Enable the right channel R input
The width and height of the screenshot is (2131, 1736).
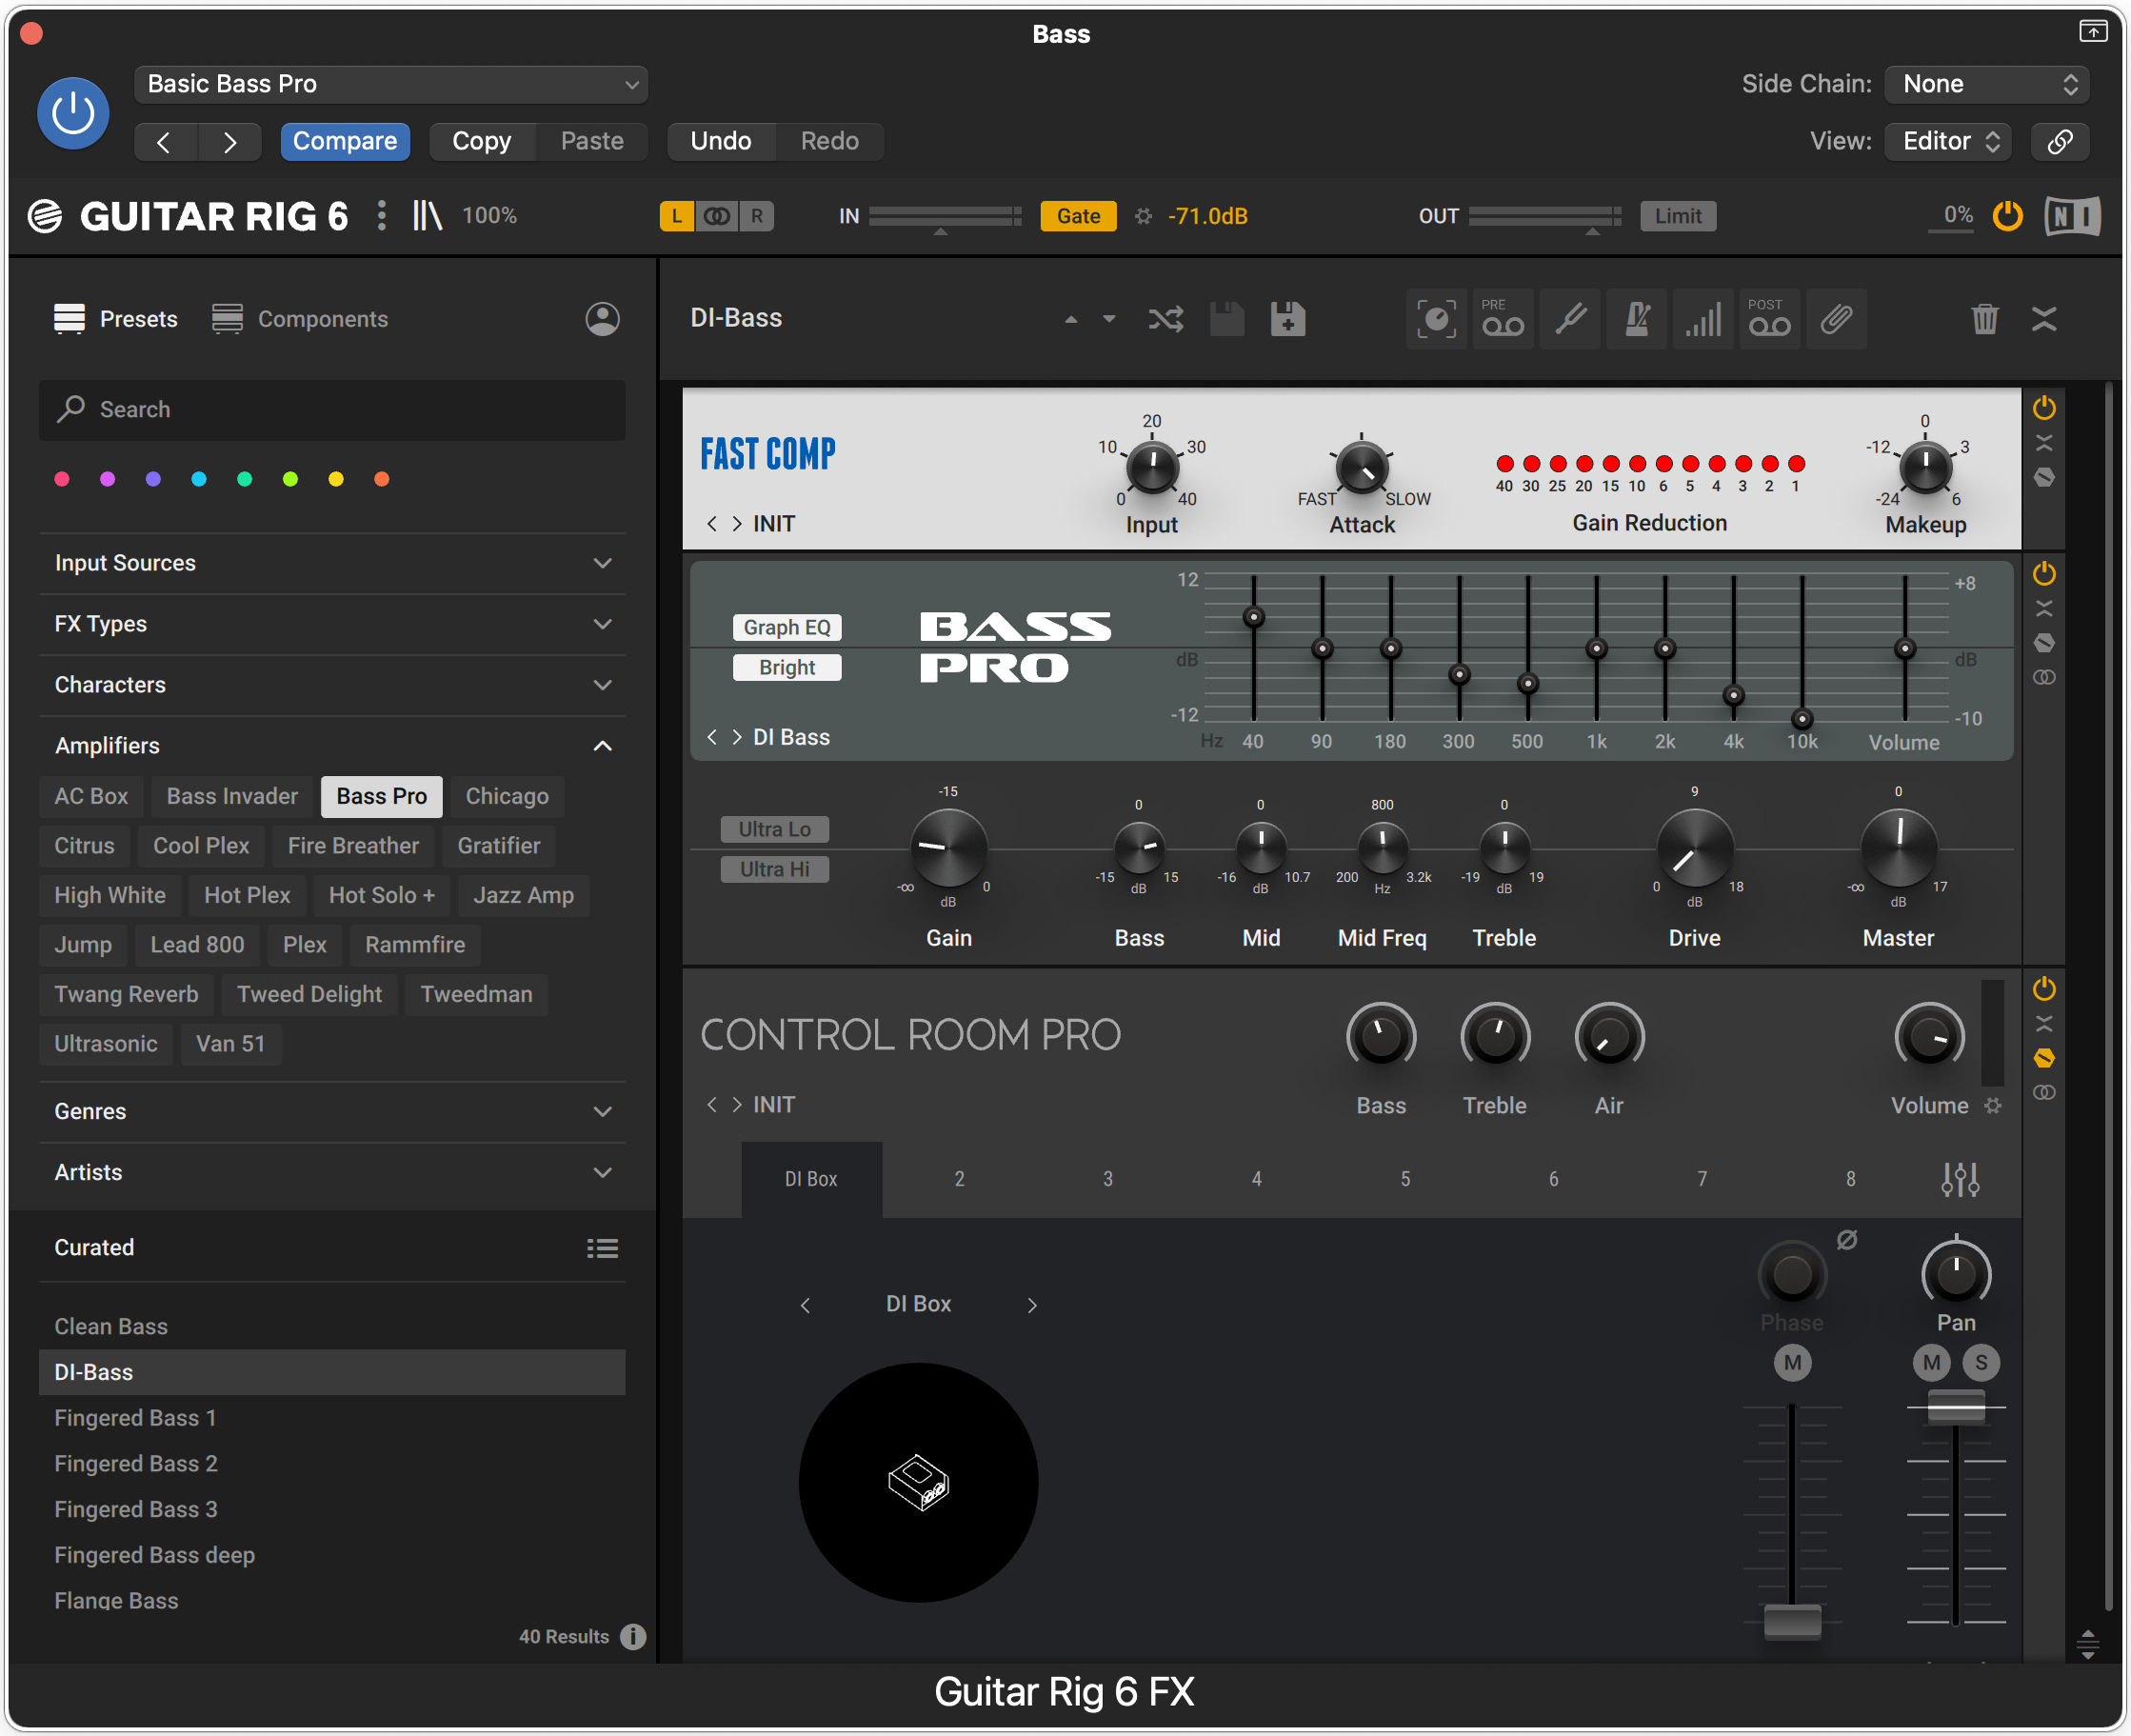pos(757,216)
